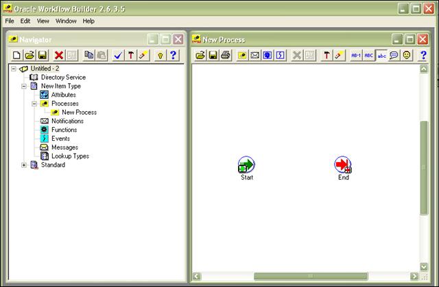The image size is (439, 287).
Task: Select the Events tree item
Action: pyautogui.click(x=61, y=139)
